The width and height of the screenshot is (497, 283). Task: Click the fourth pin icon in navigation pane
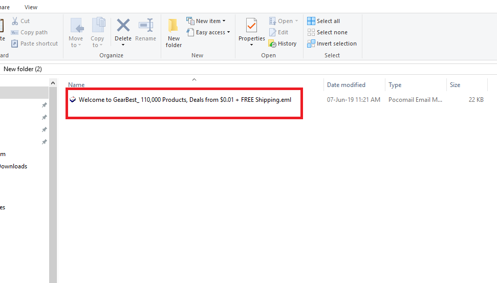point(45,142)
